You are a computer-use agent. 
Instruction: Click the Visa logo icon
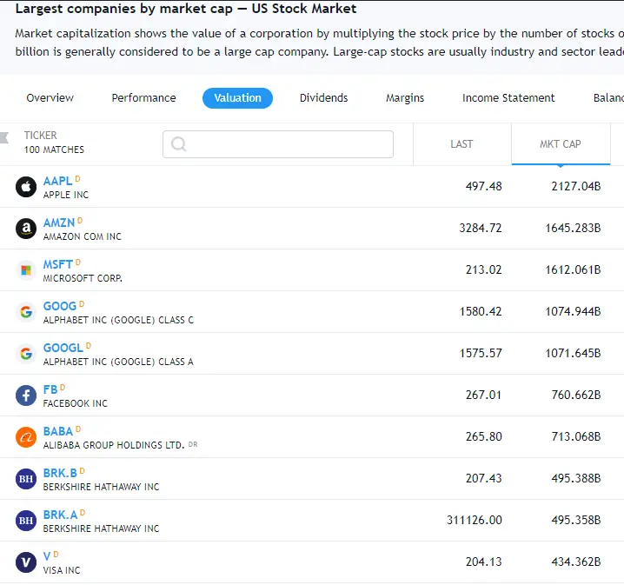pos(26,562)
